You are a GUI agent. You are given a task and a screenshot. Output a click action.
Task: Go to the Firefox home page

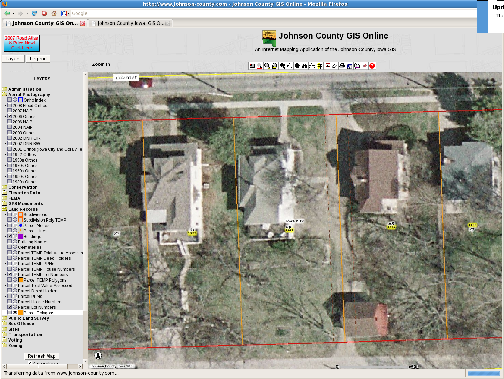coord(54,13)
